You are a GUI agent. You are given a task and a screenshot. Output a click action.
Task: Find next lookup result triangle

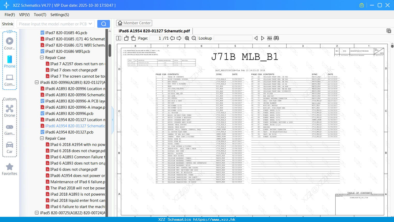[263, 38]
